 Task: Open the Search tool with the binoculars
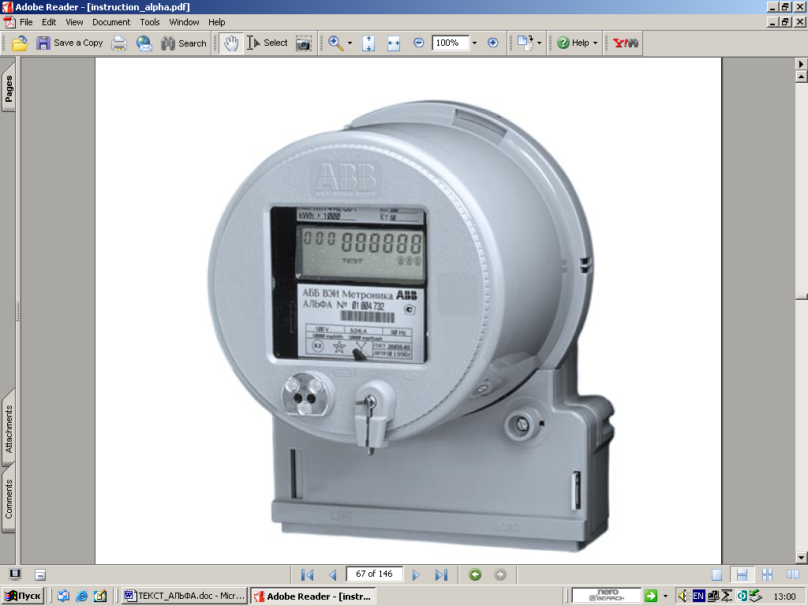point(183,43)
